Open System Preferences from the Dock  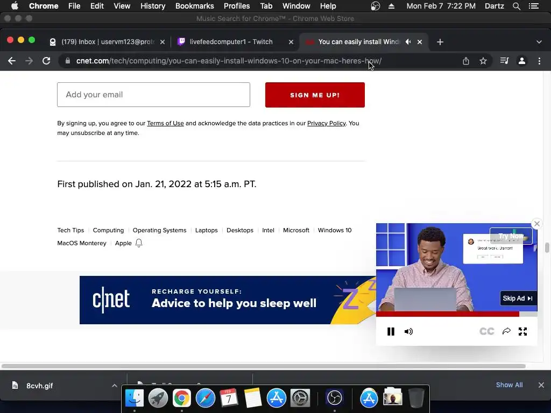click(300, 398)
